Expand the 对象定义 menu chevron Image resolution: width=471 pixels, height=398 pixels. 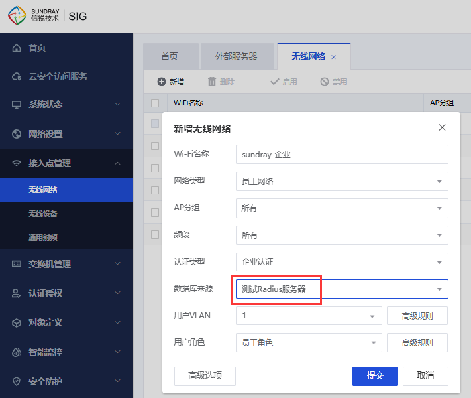(117, 322)
